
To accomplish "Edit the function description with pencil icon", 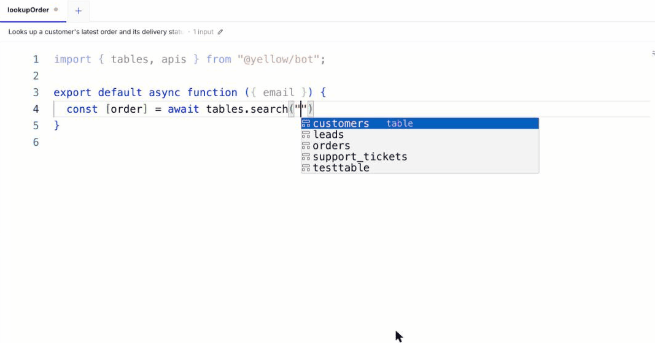I will click(220, 32).
